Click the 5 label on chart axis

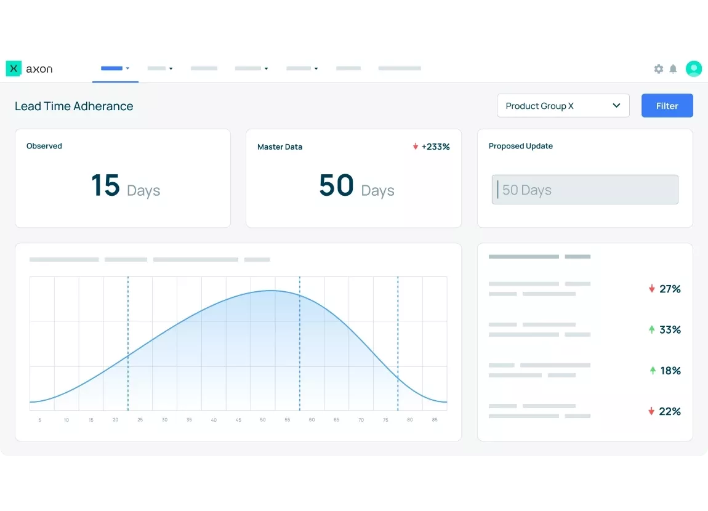pyautogui.click(x=40, y=420)
